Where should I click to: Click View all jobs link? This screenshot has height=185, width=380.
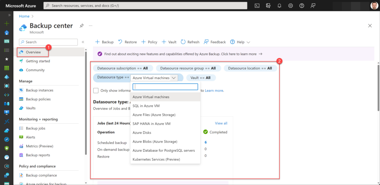coord(221,123)
